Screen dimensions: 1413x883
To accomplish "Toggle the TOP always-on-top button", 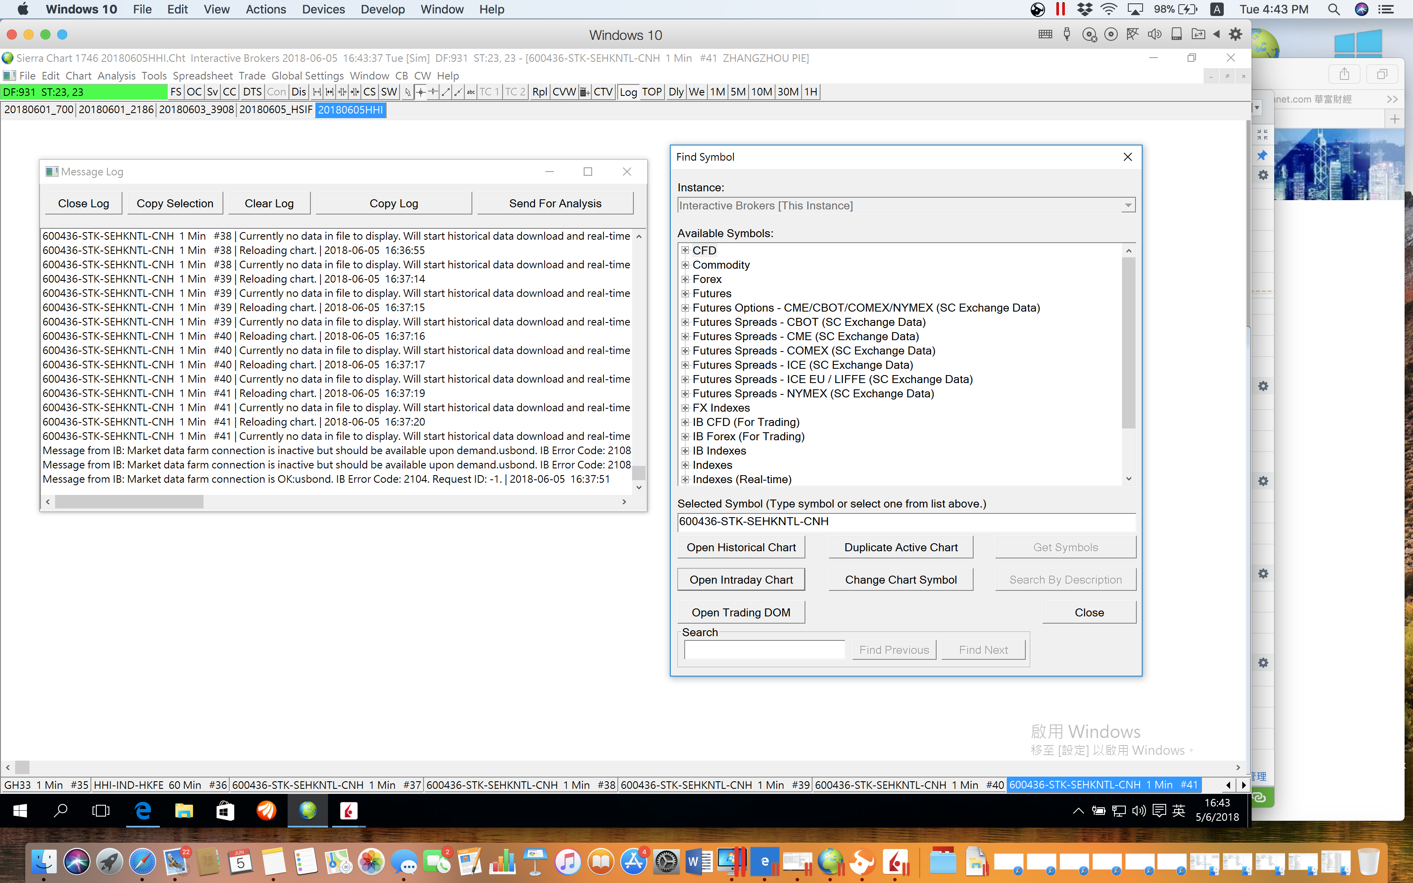I will 651,92.
